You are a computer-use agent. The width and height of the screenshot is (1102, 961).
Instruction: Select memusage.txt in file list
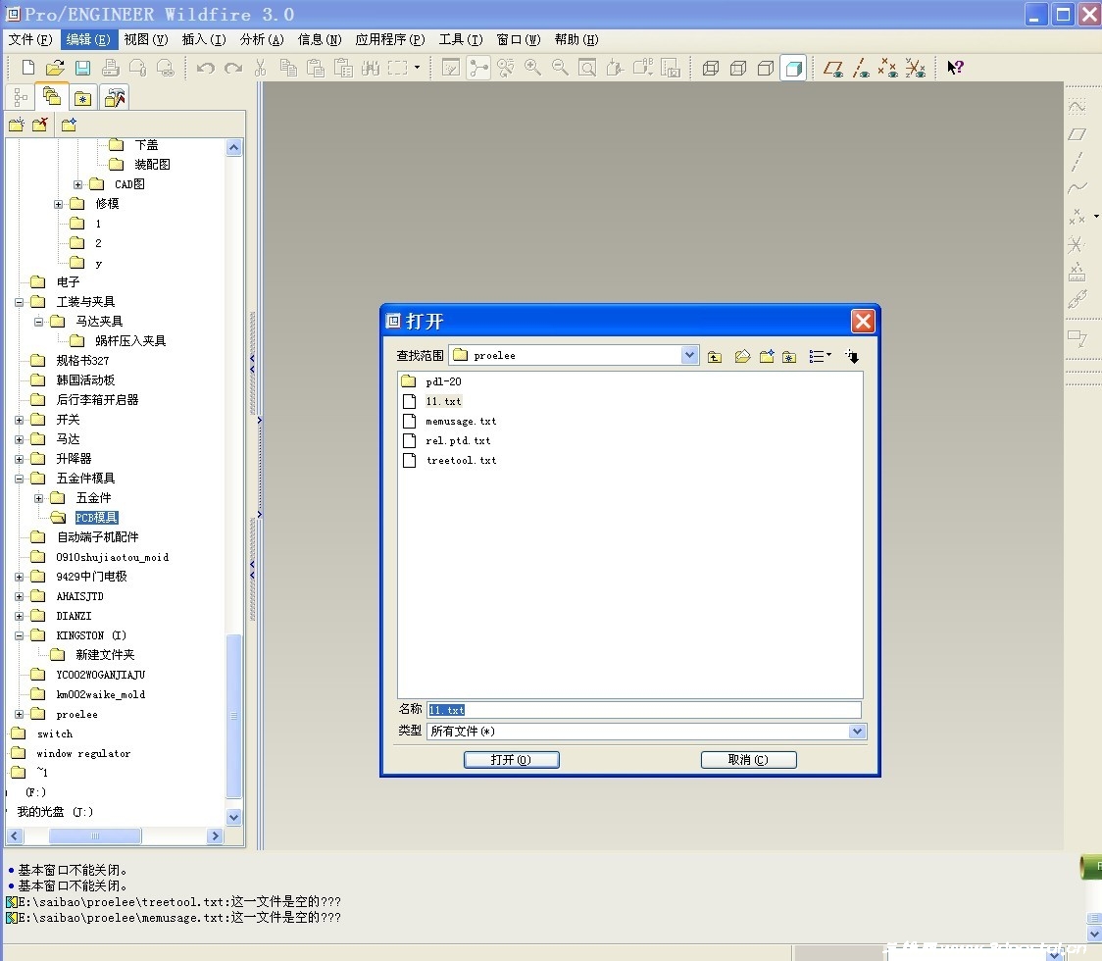(x=461, y=421)
